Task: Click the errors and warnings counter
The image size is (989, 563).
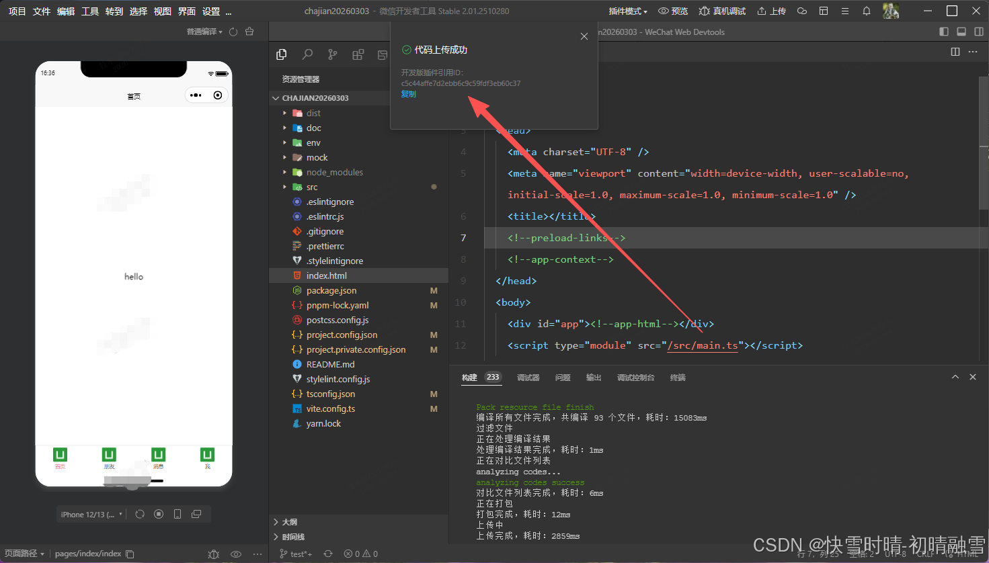Action: (x=361, y=554)
